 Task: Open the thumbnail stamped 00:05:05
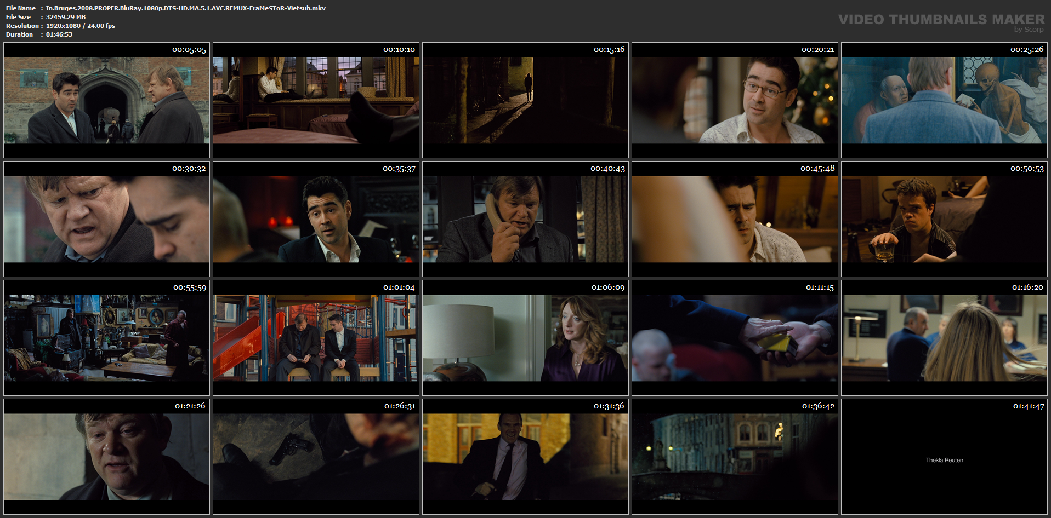[106, 100]
